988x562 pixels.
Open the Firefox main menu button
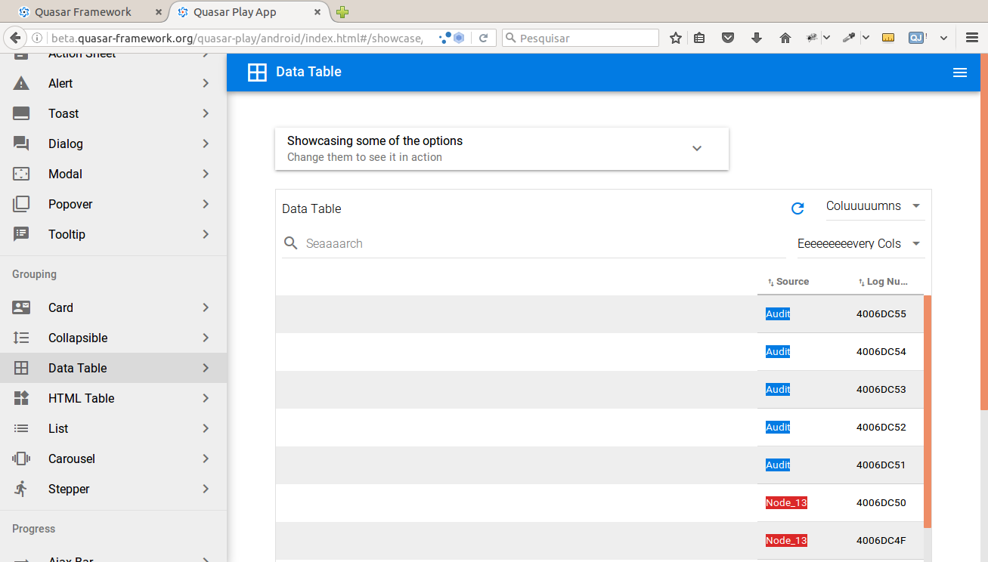pyautogui.click(x=972, y=38)
